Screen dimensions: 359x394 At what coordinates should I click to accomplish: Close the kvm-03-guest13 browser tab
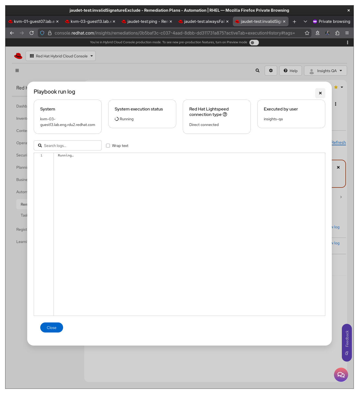(114, 21)
